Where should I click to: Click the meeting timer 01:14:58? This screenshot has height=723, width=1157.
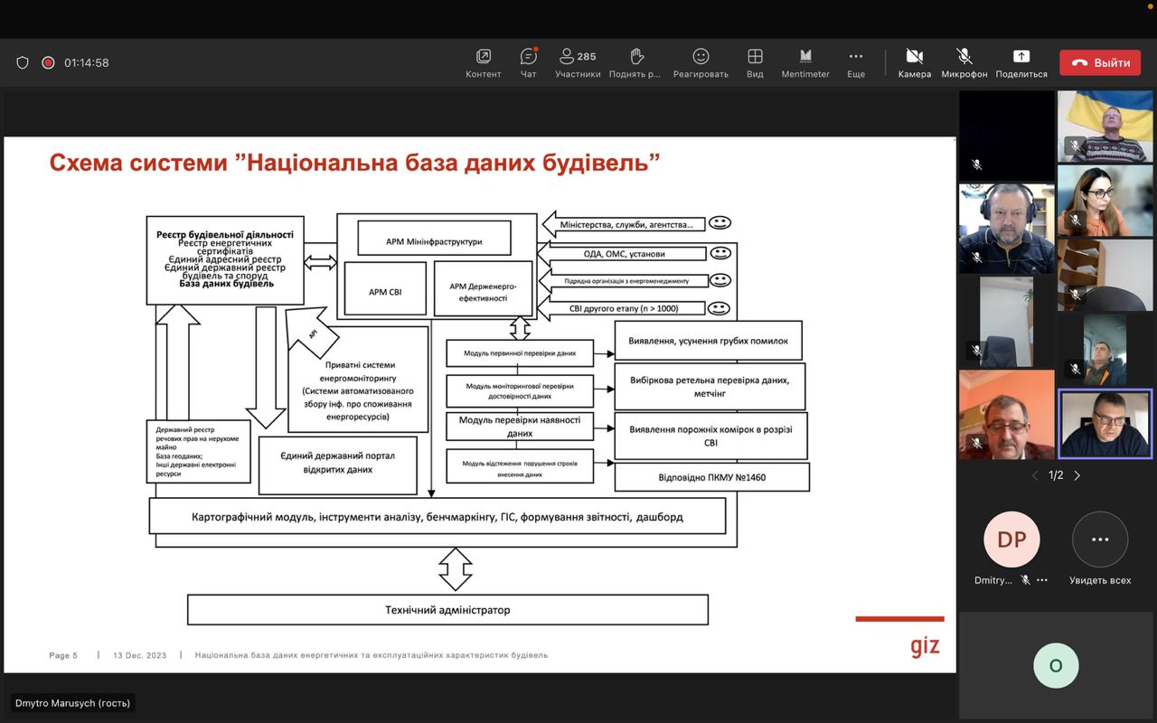(x=86, y=63)
